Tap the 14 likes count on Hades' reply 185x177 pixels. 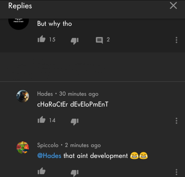point(52,120)
